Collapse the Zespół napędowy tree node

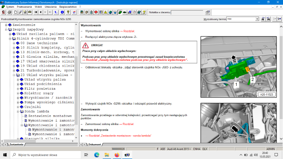click(6, 29)
